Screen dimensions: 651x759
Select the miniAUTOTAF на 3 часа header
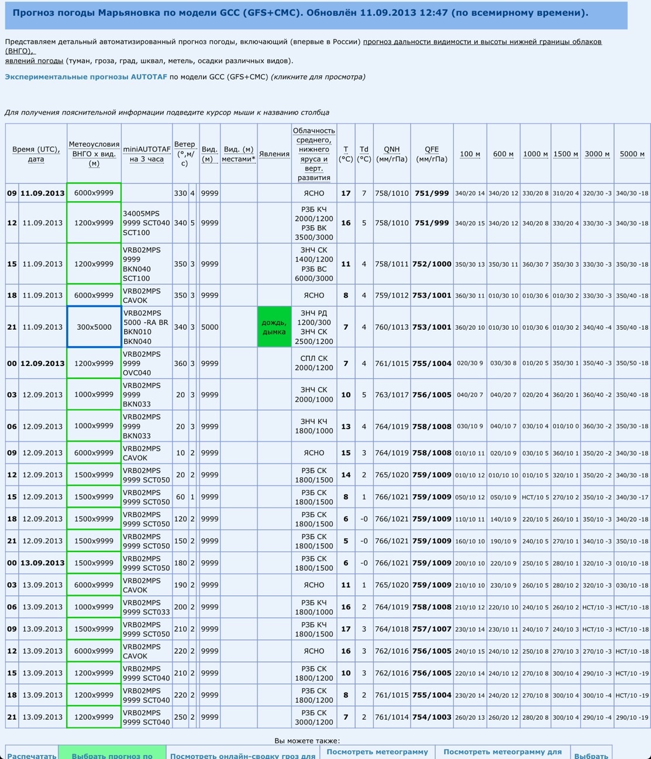point(146,154)
